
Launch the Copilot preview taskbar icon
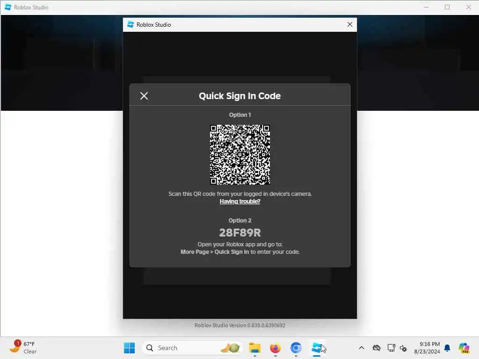464,348
